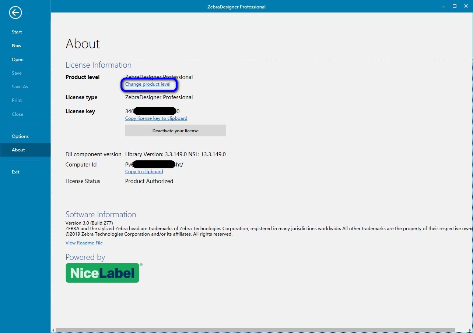Screen dimensions: 473x333
Task: Select Close in the left menu
Action: (17, 114)
